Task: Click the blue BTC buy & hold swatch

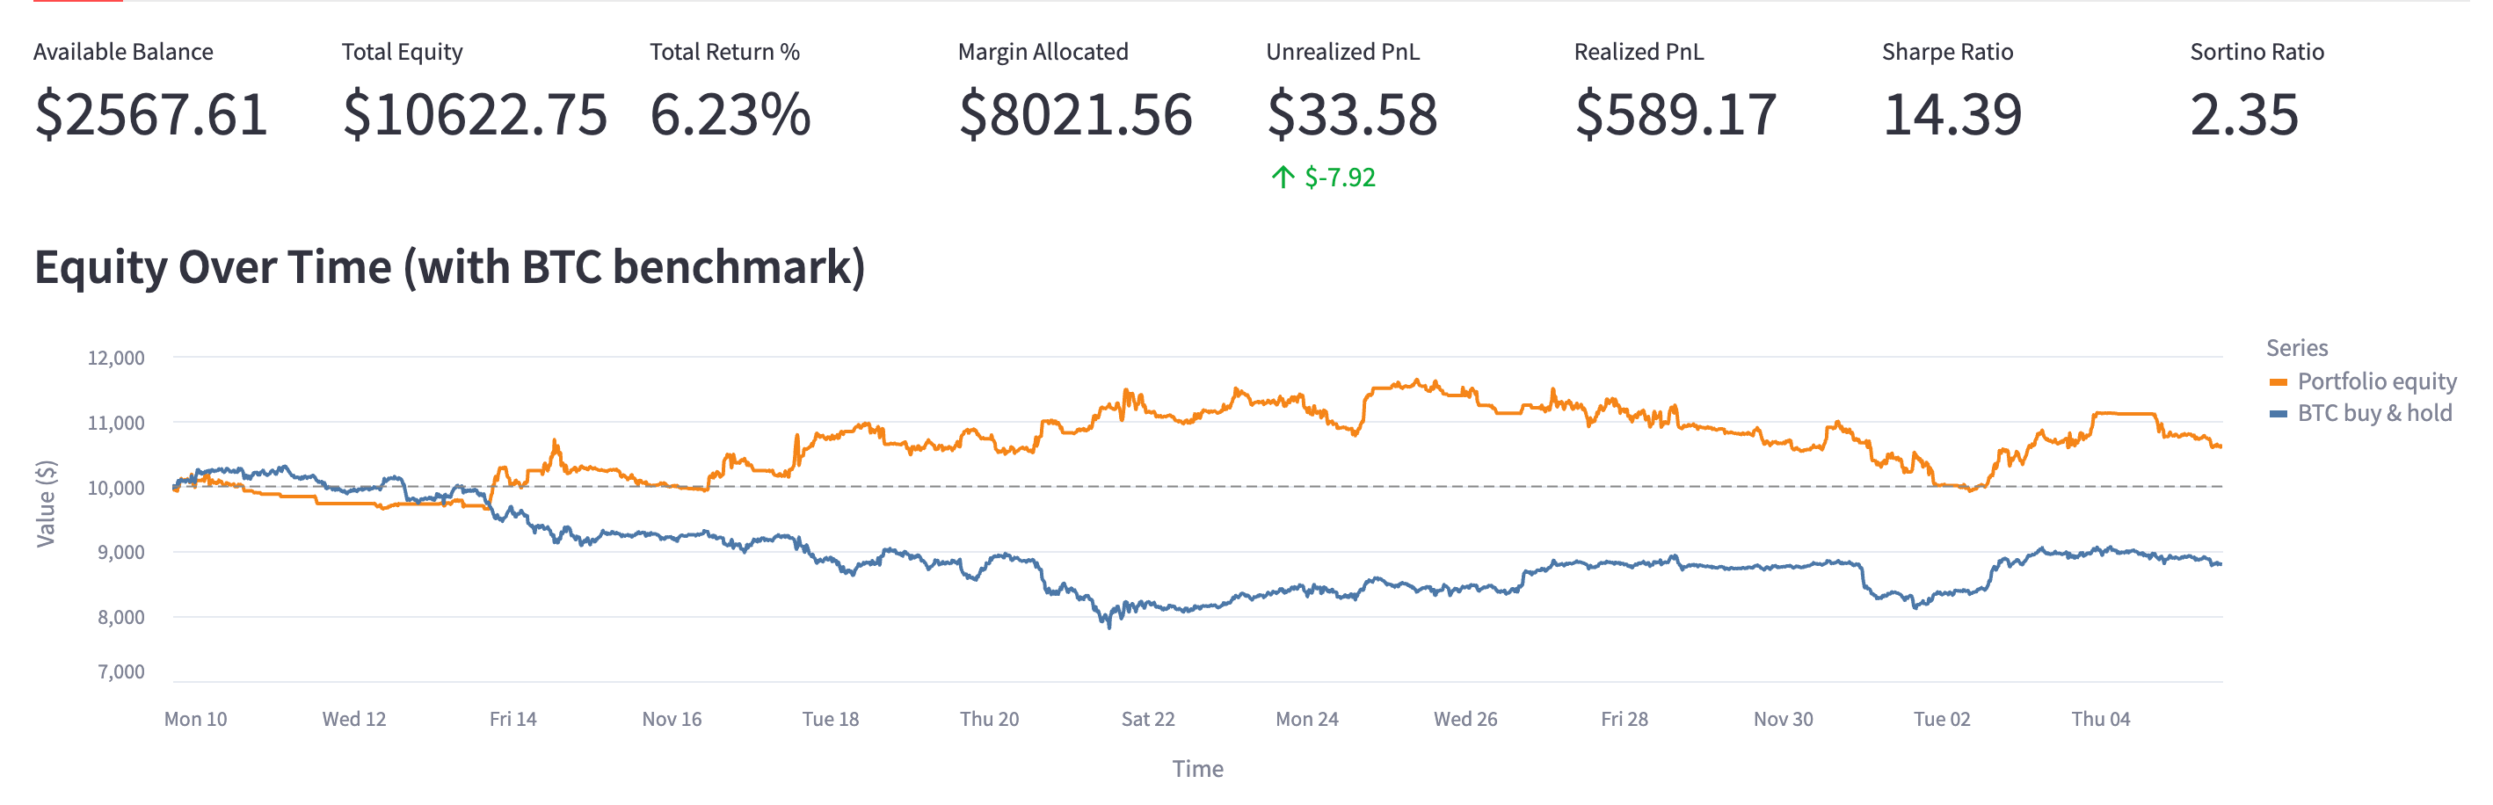Action: tap(2279, 414)
